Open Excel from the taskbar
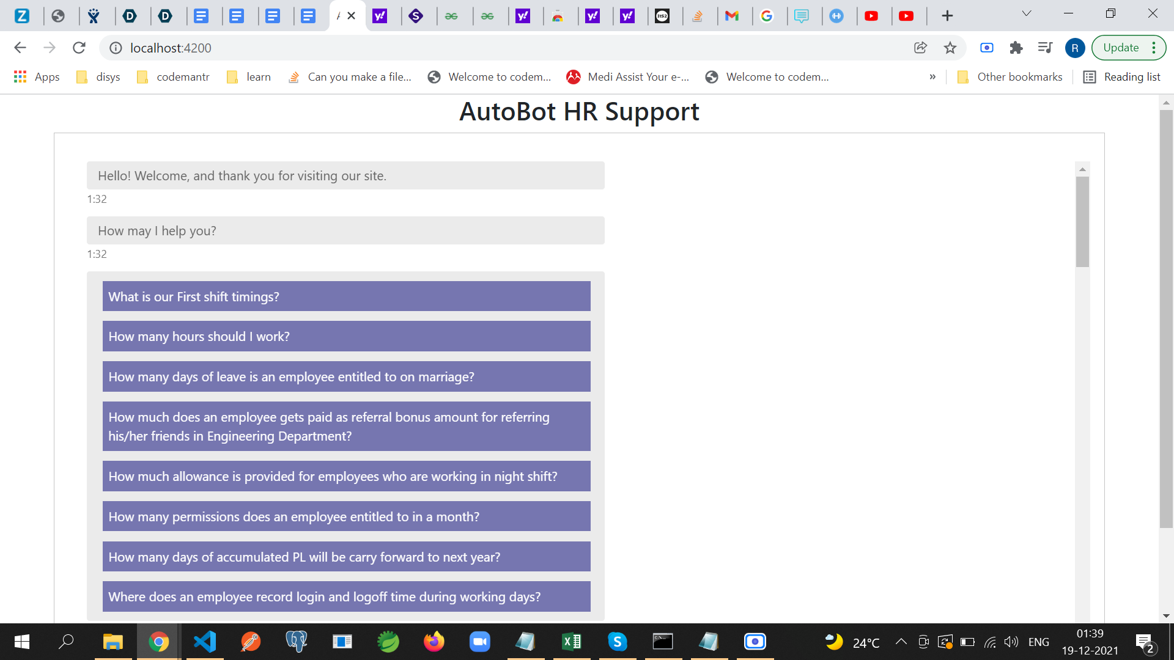Viewport: 1174px width, 660px height. point(572,642)
